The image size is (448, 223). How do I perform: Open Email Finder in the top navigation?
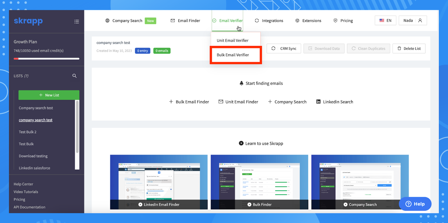(x=189, y=21)
